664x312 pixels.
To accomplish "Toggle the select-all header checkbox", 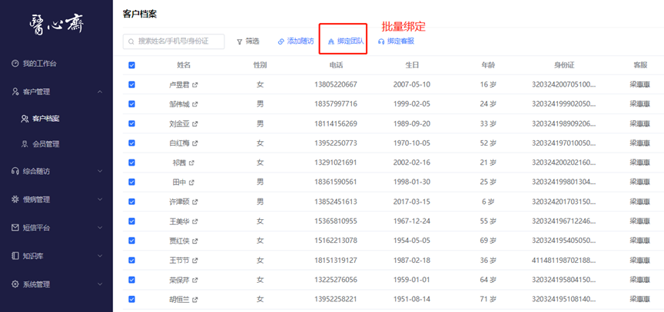I will pos(131,65).
